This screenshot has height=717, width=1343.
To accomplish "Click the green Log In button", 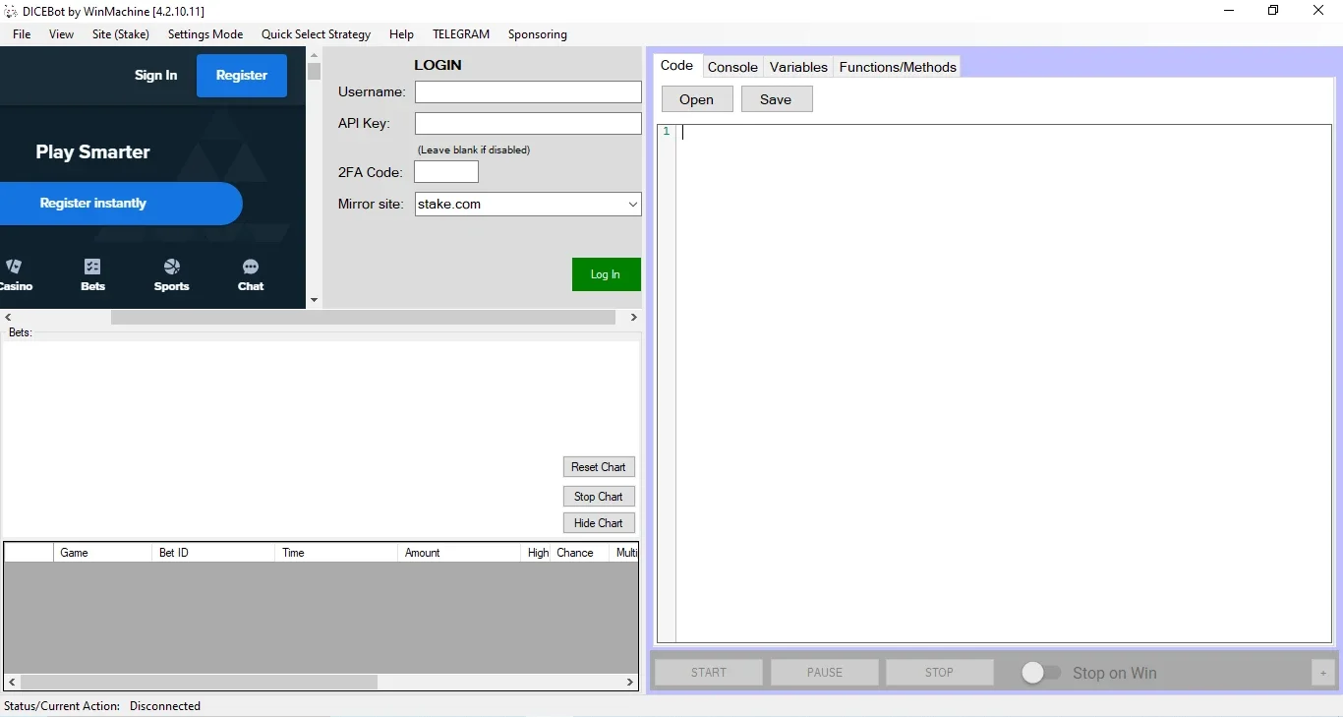I will click(x=607, y=274).
